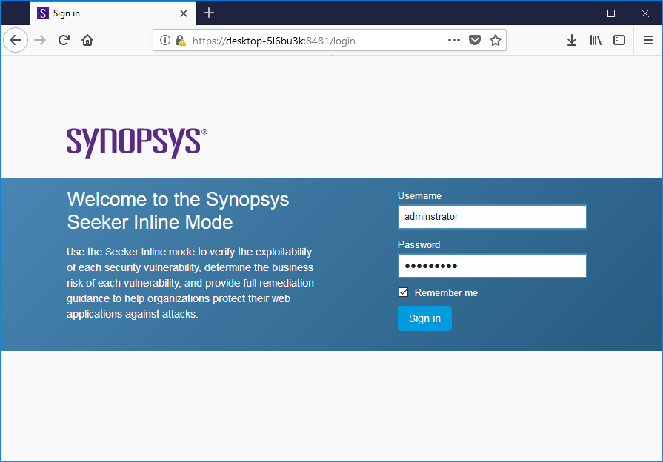This screenshot has height=462, width=663.
Task: Click the Sign in browser tab
Action: (x=96, y=13)
